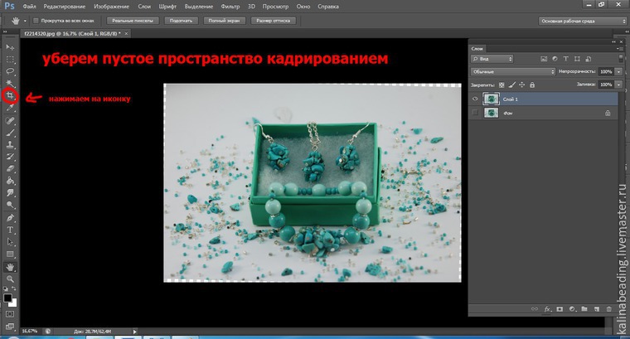
Task: Expand the Непрозрачность opacity dropdown arrow
Action: [x=618, y=71]
